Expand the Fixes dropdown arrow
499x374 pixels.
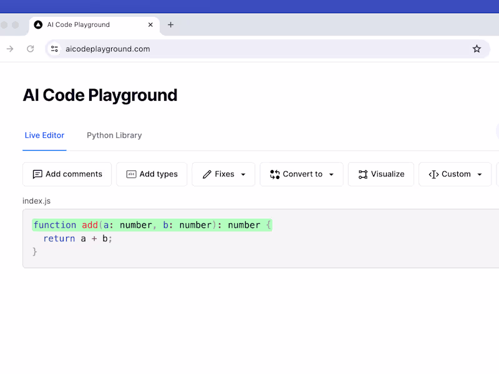[243, 175]
